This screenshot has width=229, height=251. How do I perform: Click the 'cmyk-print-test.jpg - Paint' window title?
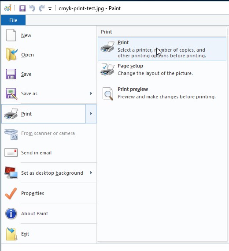click(89, 8)
